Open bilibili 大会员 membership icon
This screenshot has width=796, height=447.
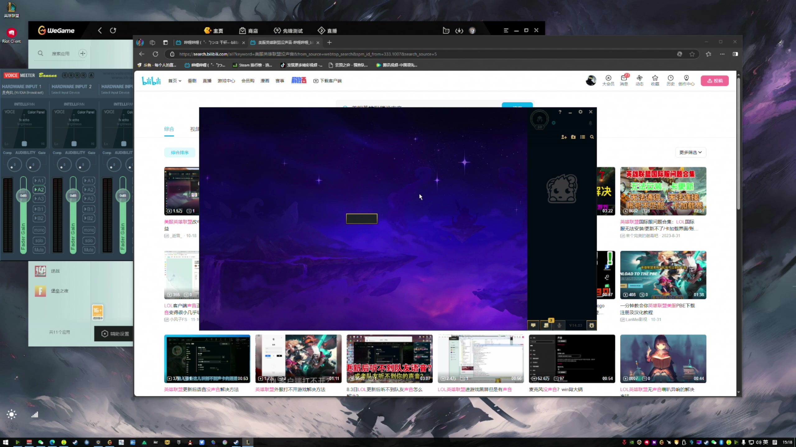coord(608,80)
